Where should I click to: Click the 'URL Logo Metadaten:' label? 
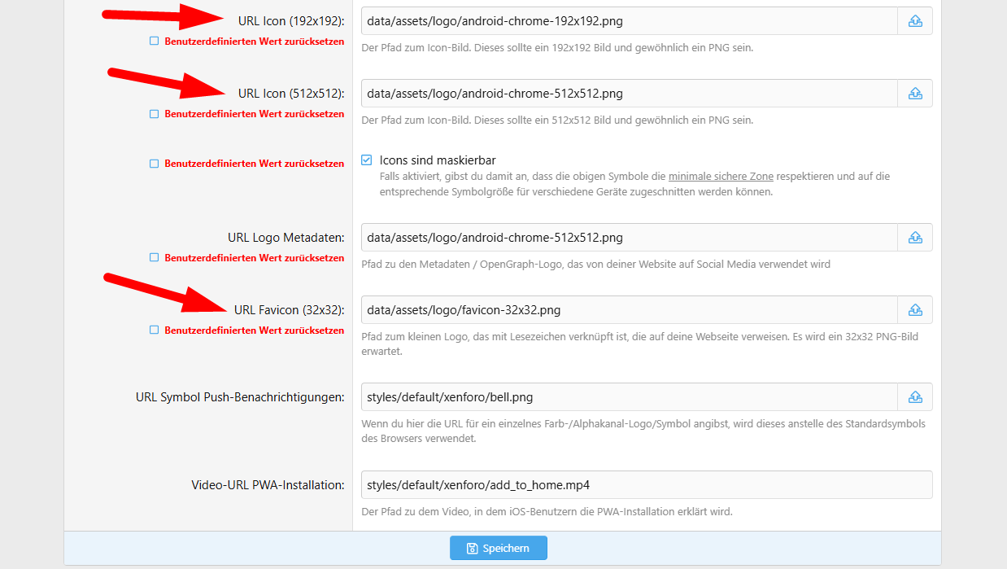pyautogui.click(x=286, y=238)
